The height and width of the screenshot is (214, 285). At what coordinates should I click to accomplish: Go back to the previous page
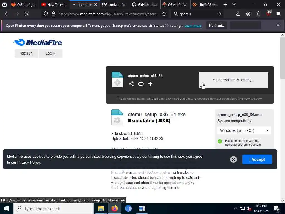(x=7, y=14)
